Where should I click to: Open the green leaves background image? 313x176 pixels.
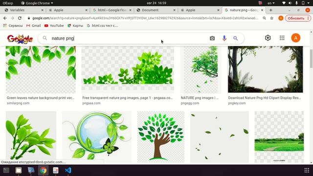[41, 69]
